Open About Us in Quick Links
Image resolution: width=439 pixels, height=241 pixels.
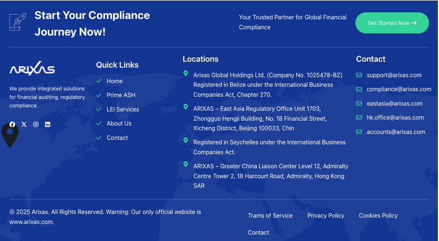(x=119, y=124)
